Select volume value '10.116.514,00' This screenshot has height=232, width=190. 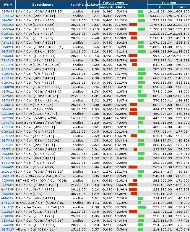coord(160,11)
